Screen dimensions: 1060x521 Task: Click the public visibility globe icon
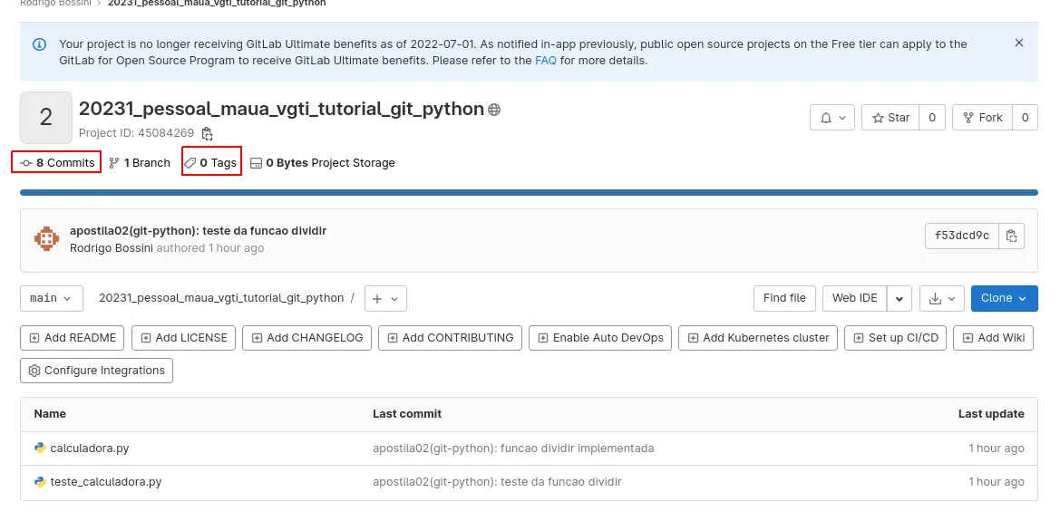[494, 110]
